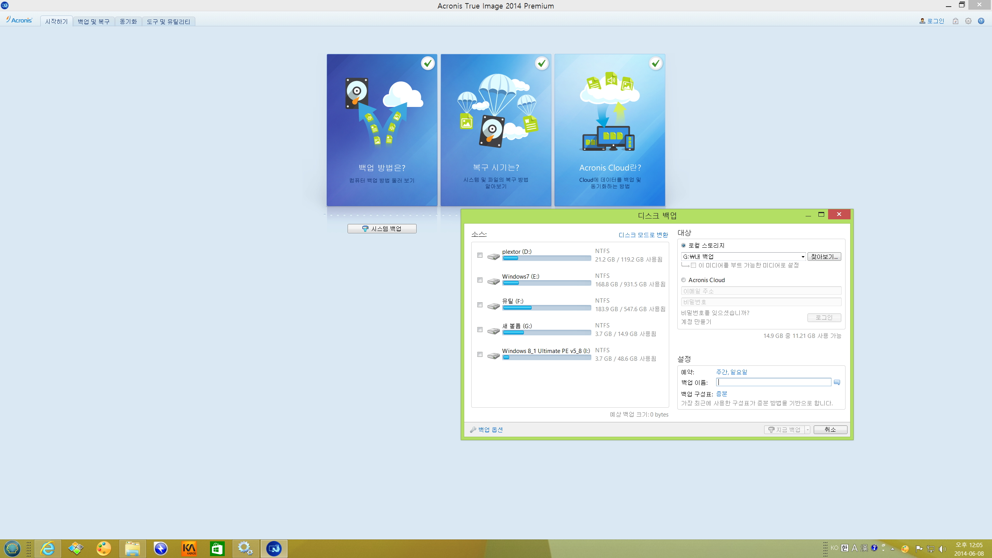Click the drive icon for Windows7 (E:)
Screen dimensions: 992x558
pos(493,281)
